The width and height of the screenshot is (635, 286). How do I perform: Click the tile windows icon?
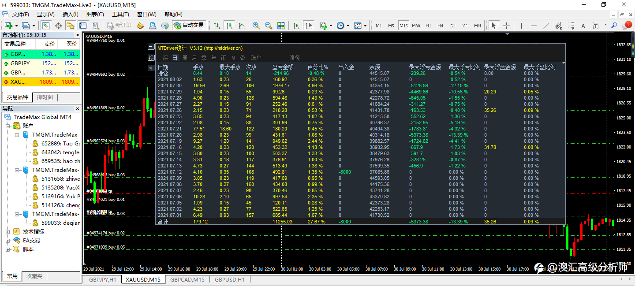(x=280, y=26)
